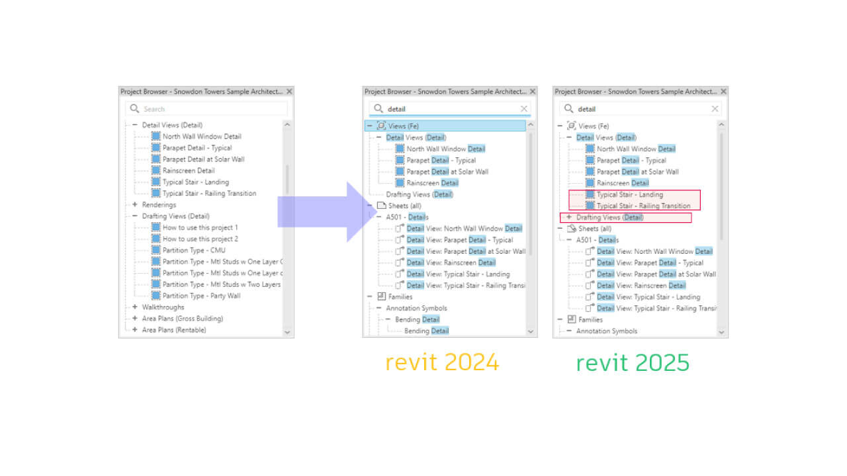Screen dimensions: 847x476
Task: Click the North Wall Window Detail view icon in Revit 2025 panel
Action: [590, 149]
